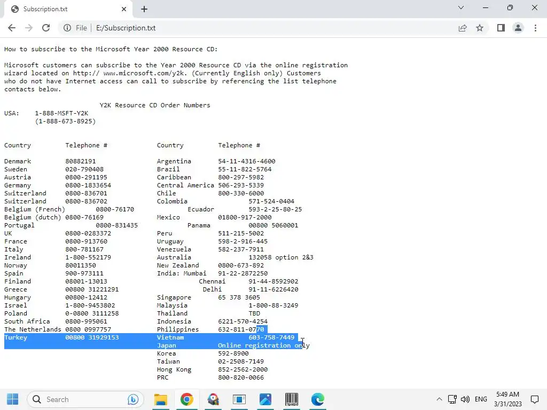Bookmark this tab with the star icon
This screenshot has width=547, height=410.
[x=480, y=28]
